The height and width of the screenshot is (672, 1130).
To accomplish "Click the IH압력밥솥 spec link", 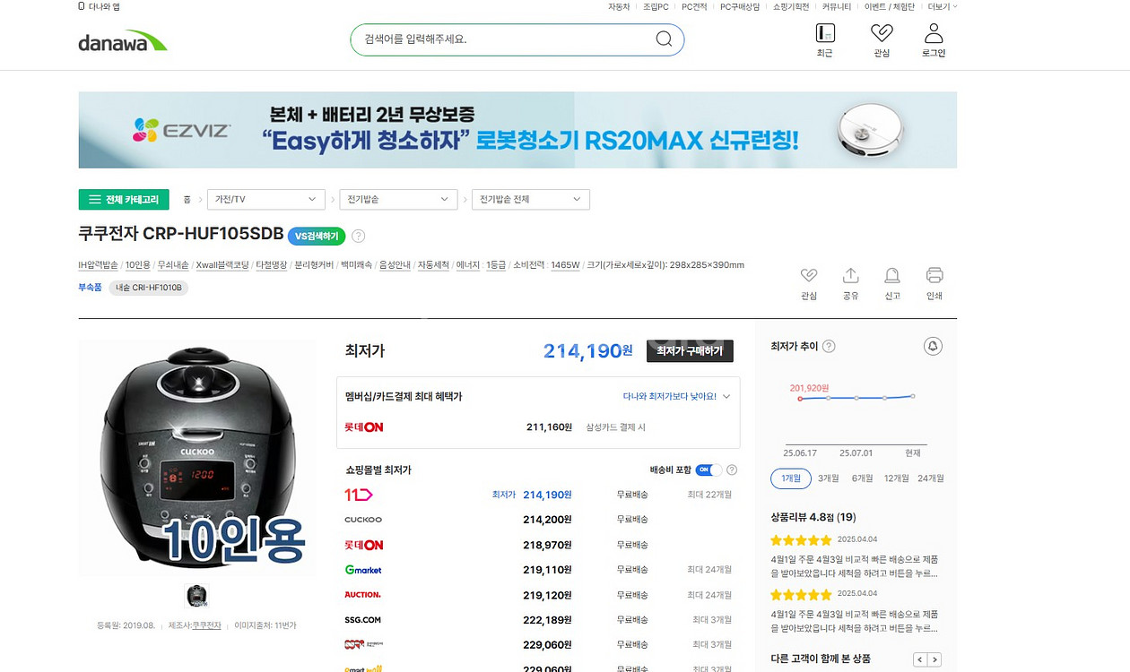I will (x=99, y=265).
